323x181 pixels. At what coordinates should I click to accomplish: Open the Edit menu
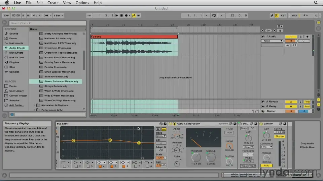(39, 3)
